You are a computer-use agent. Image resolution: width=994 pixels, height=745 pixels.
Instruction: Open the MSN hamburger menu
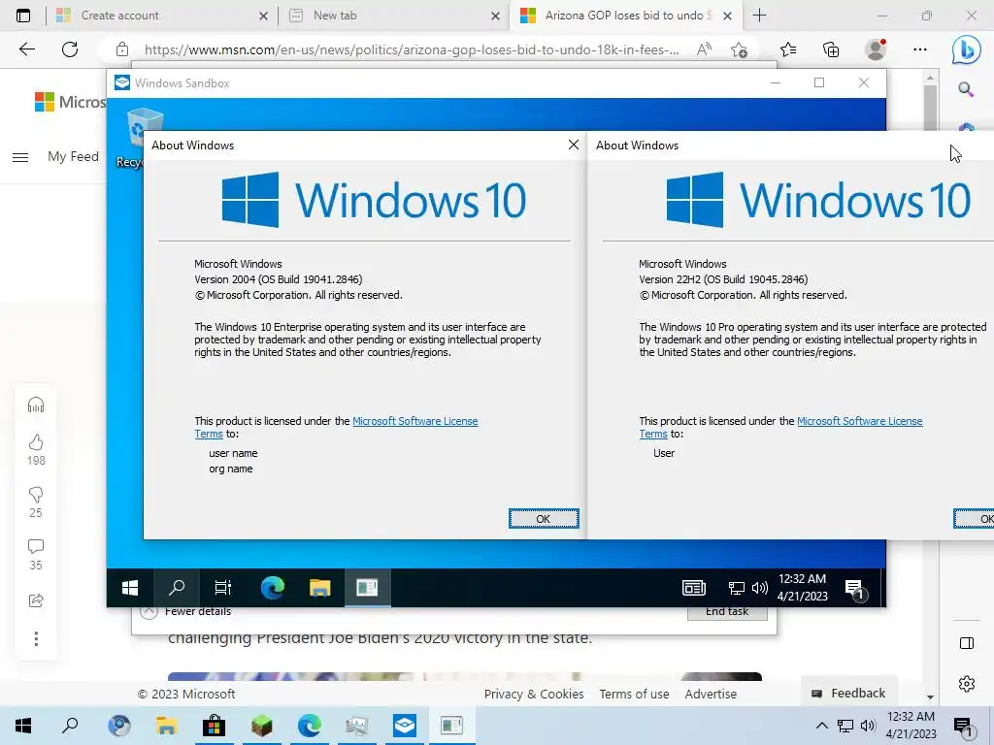20,157
